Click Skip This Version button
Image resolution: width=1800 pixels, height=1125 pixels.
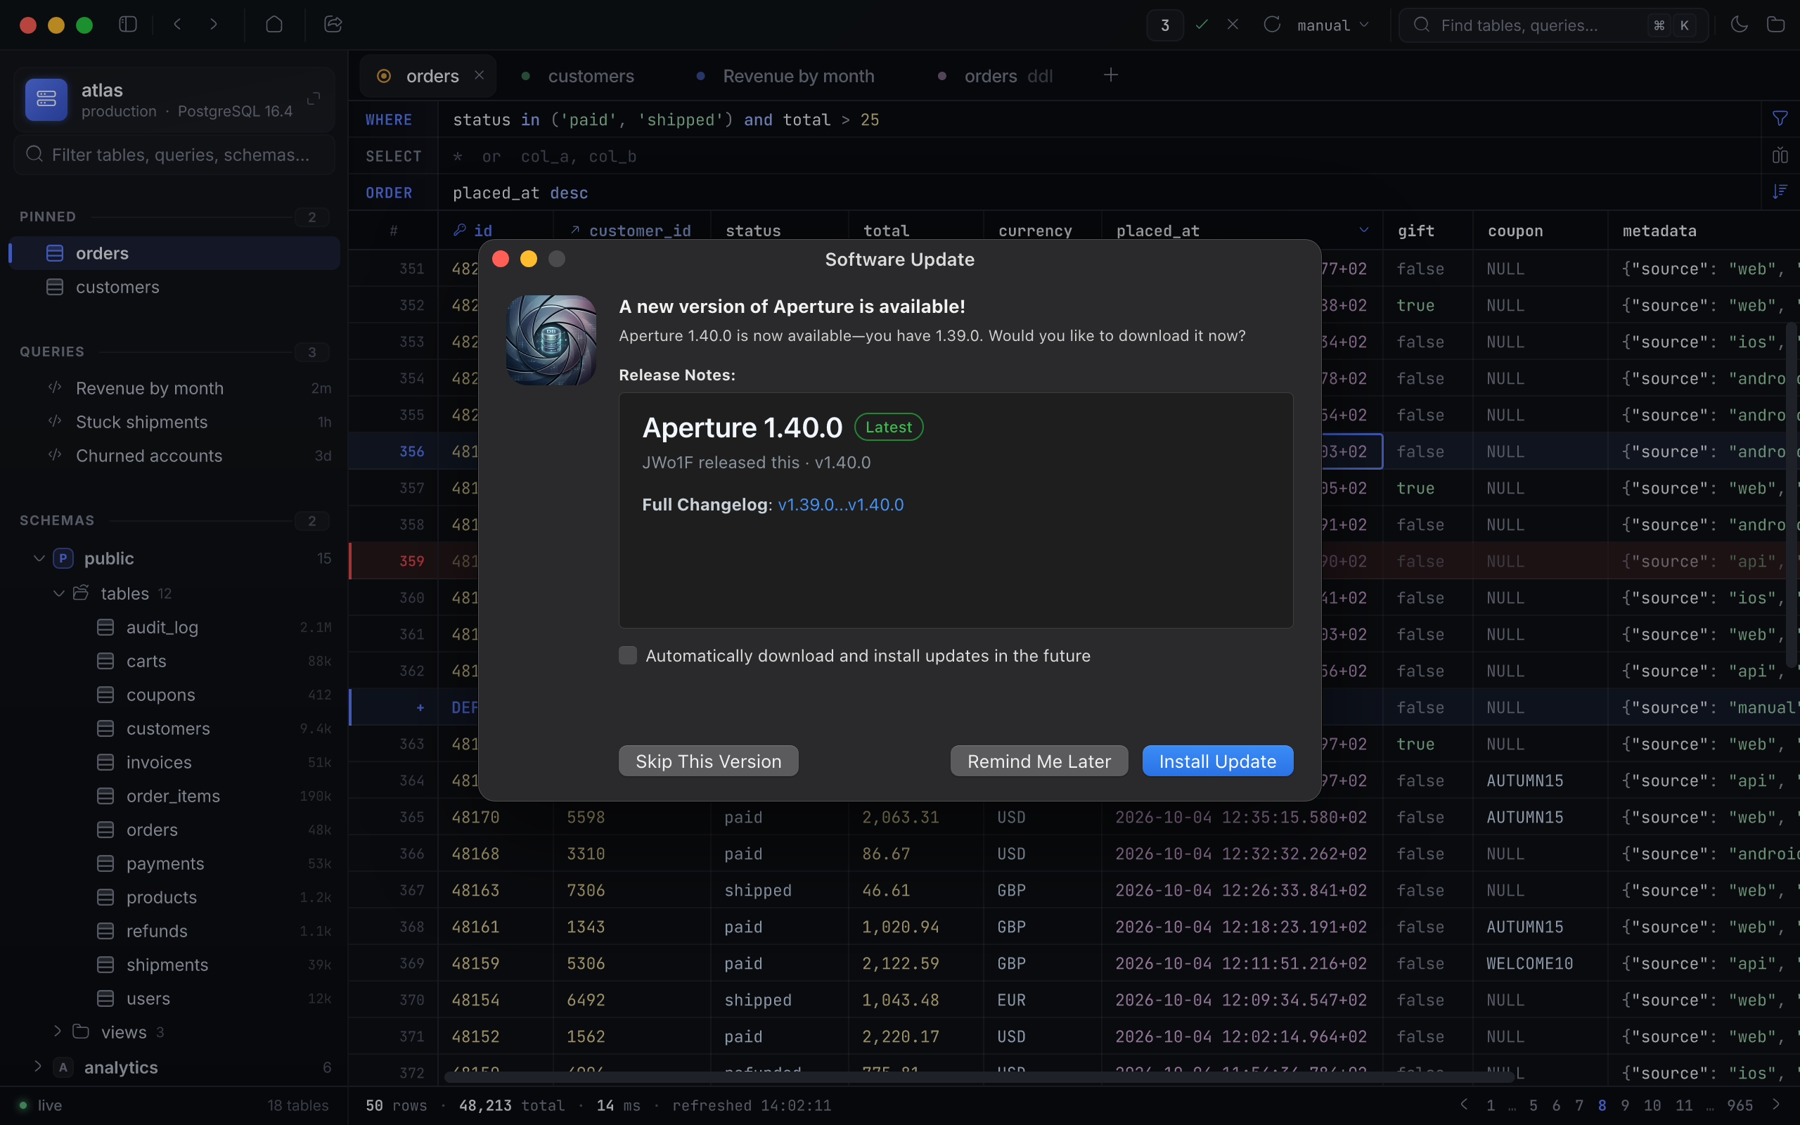pyautogui.click(x=708, y=761)
